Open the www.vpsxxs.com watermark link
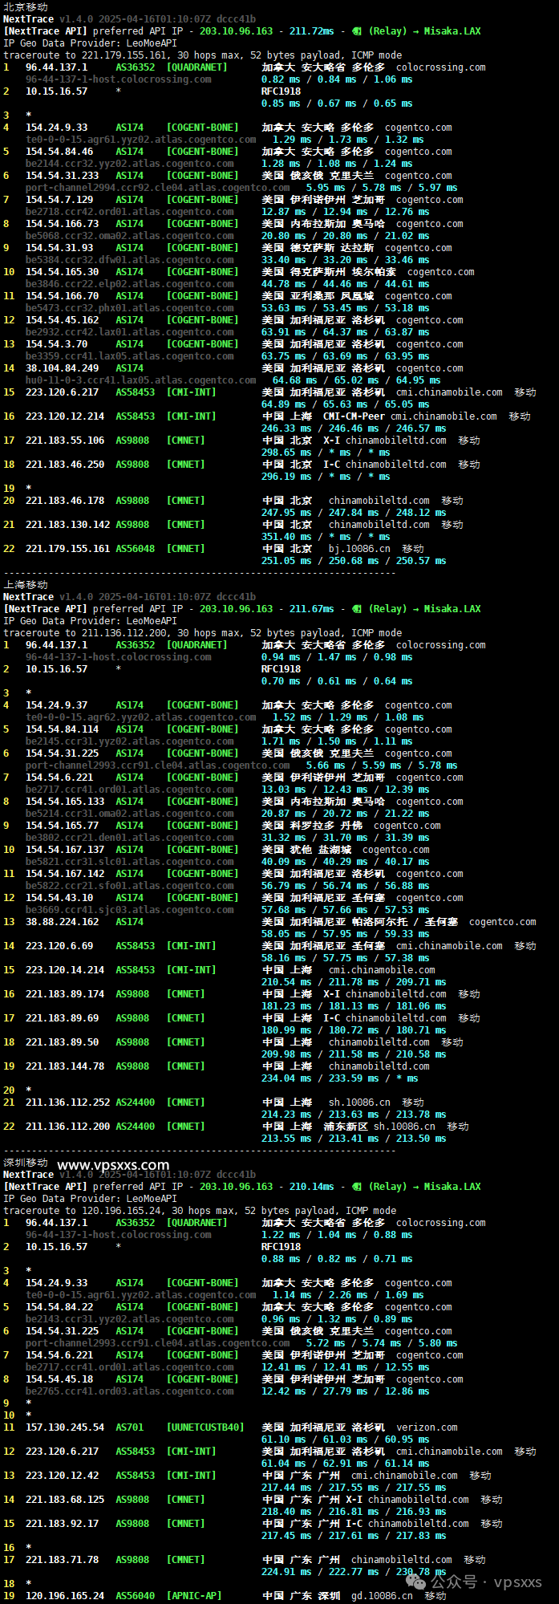 click(x=113, y=1165)
